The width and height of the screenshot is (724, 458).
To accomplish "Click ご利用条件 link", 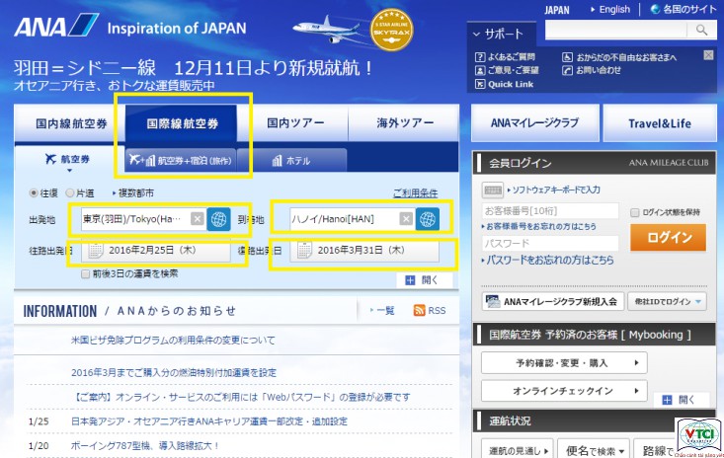I will tap(415, 193).
